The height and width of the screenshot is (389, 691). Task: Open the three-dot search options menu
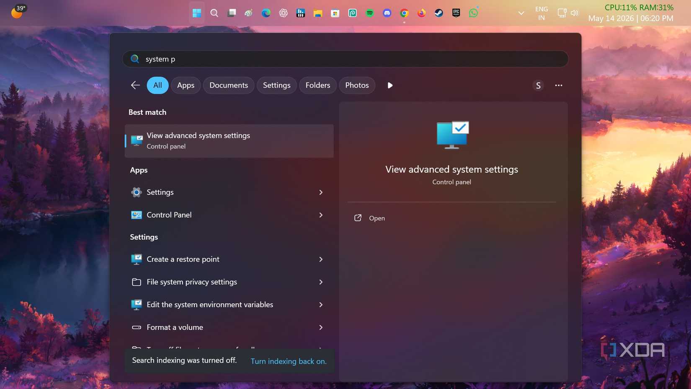pos(559,85)
